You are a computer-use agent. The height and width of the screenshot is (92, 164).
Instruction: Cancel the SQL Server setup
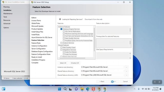pos(125,82)
